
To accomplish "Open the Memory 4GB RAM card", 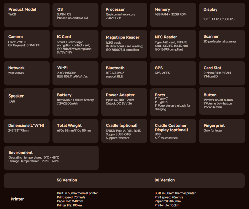I will [x=173, y=15].
